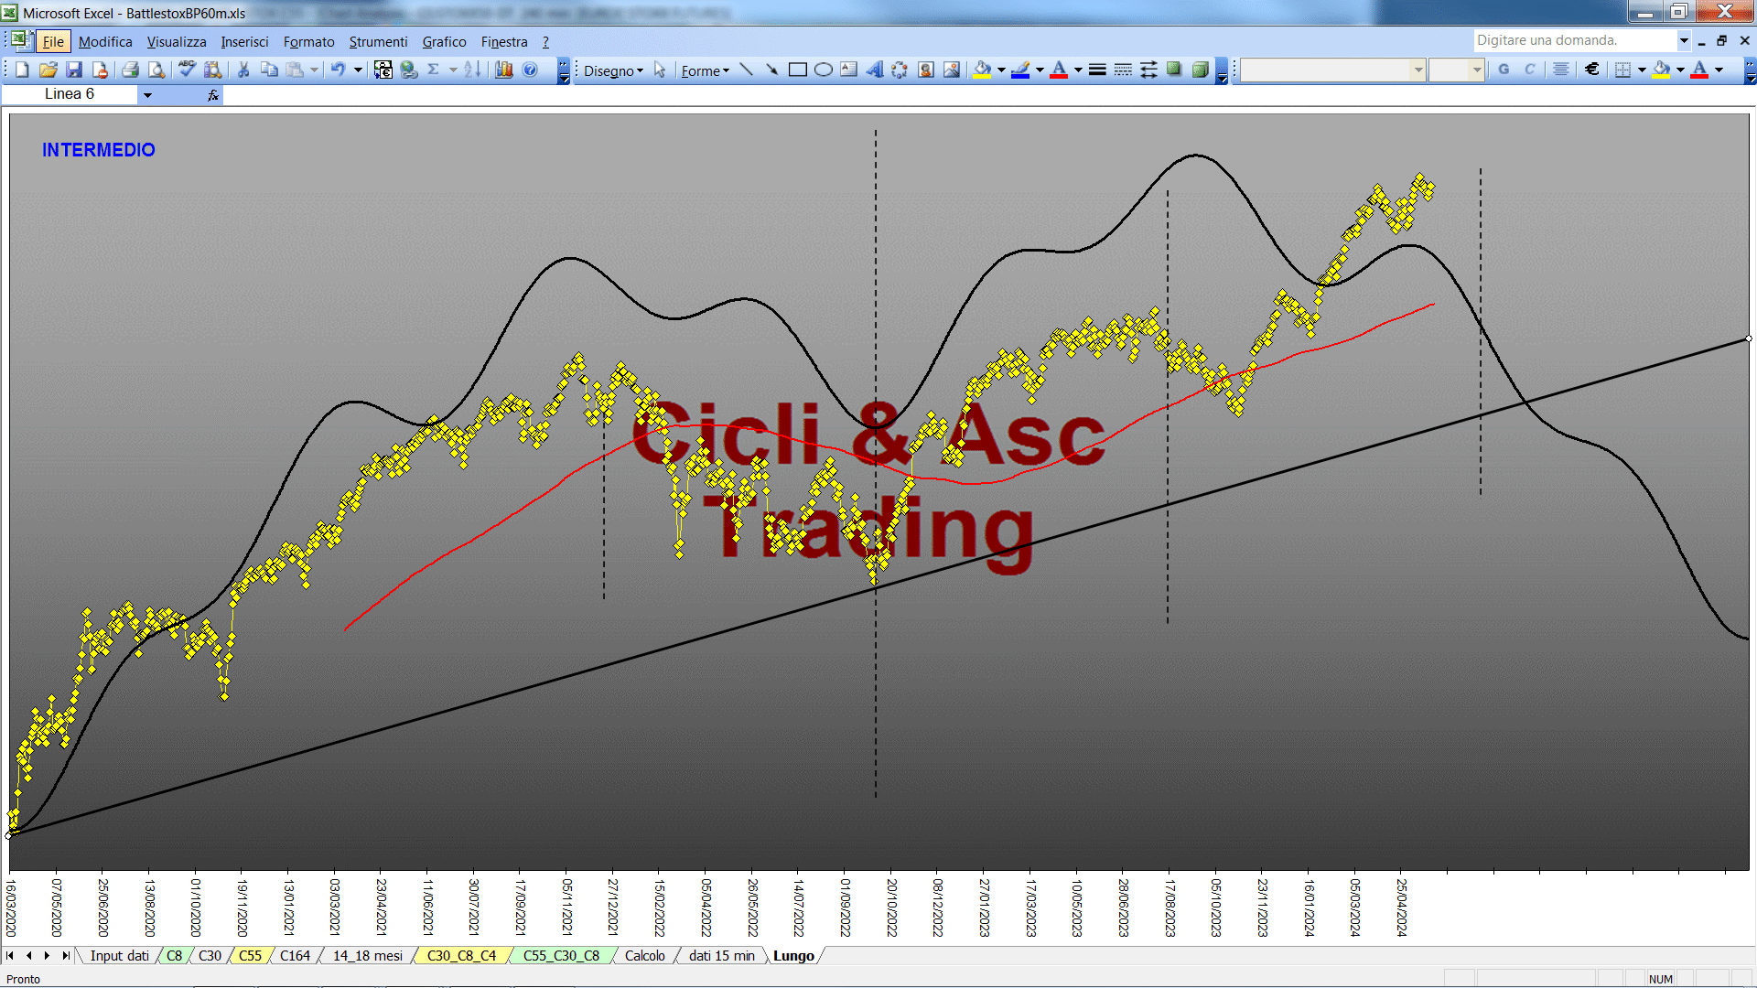The width and height of the screenshot is (1757, 988).
Task: Open the File menu
Action: click(x=53, y=42)
